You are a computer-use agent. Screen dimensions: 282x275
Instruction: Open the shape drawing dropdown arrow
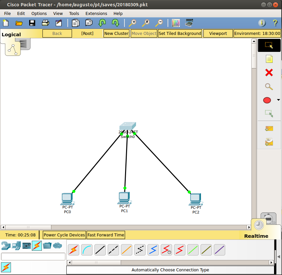point(278,100)
